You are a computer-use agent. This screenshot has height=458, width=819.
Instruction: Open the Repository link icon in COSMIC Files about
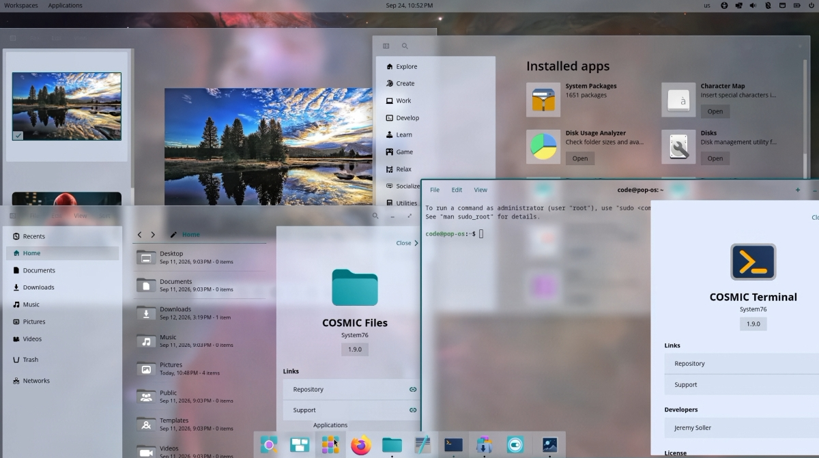point(413,389)
